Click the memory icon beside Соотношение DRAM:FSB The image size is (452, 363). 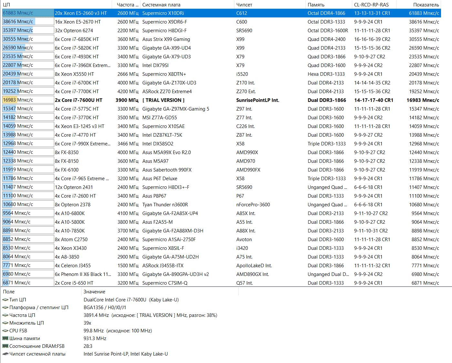click(x=5, y=346)
